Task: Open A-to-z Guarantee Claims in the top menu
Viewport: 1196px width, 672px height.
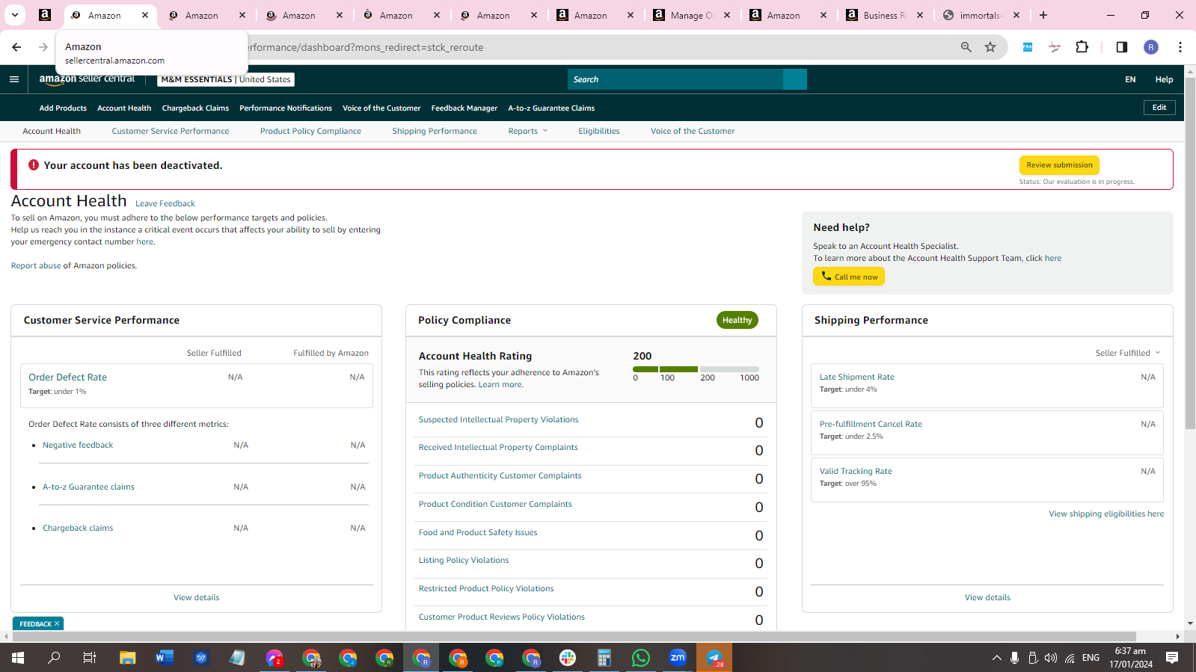Action: coord(551,108)
